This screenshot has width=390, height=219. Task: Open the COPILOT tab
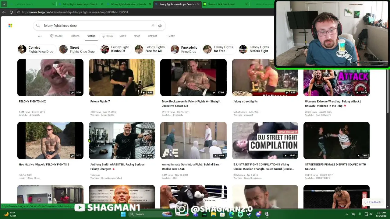click(x=153, y=36)
